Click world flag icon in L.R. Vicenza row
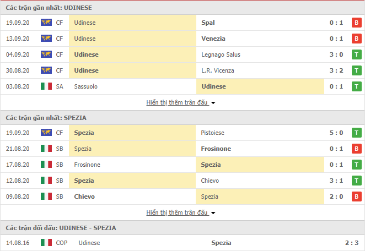Image resolution: width=365 pixels, height=251 pixels. coord(46,70)
